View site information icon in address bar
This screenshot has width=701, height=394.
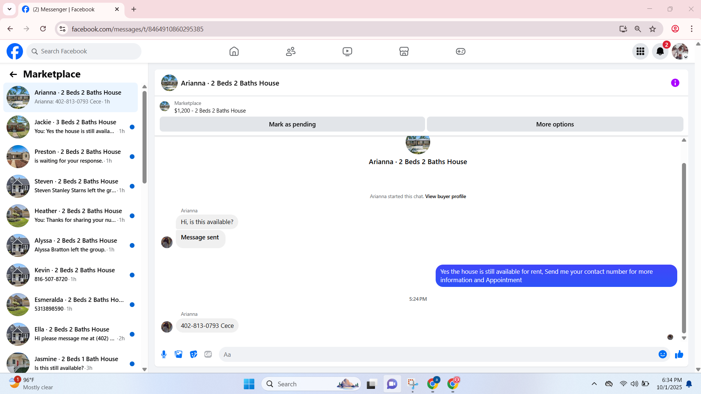click(x=62, y=29)
